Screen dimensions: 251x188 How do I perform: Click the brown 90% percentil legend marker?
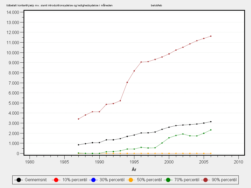[x=206, y=180]
